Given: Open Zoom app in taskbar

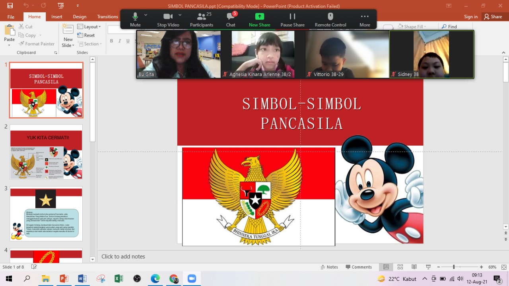Looking at the screenshot, I should 192,278.
